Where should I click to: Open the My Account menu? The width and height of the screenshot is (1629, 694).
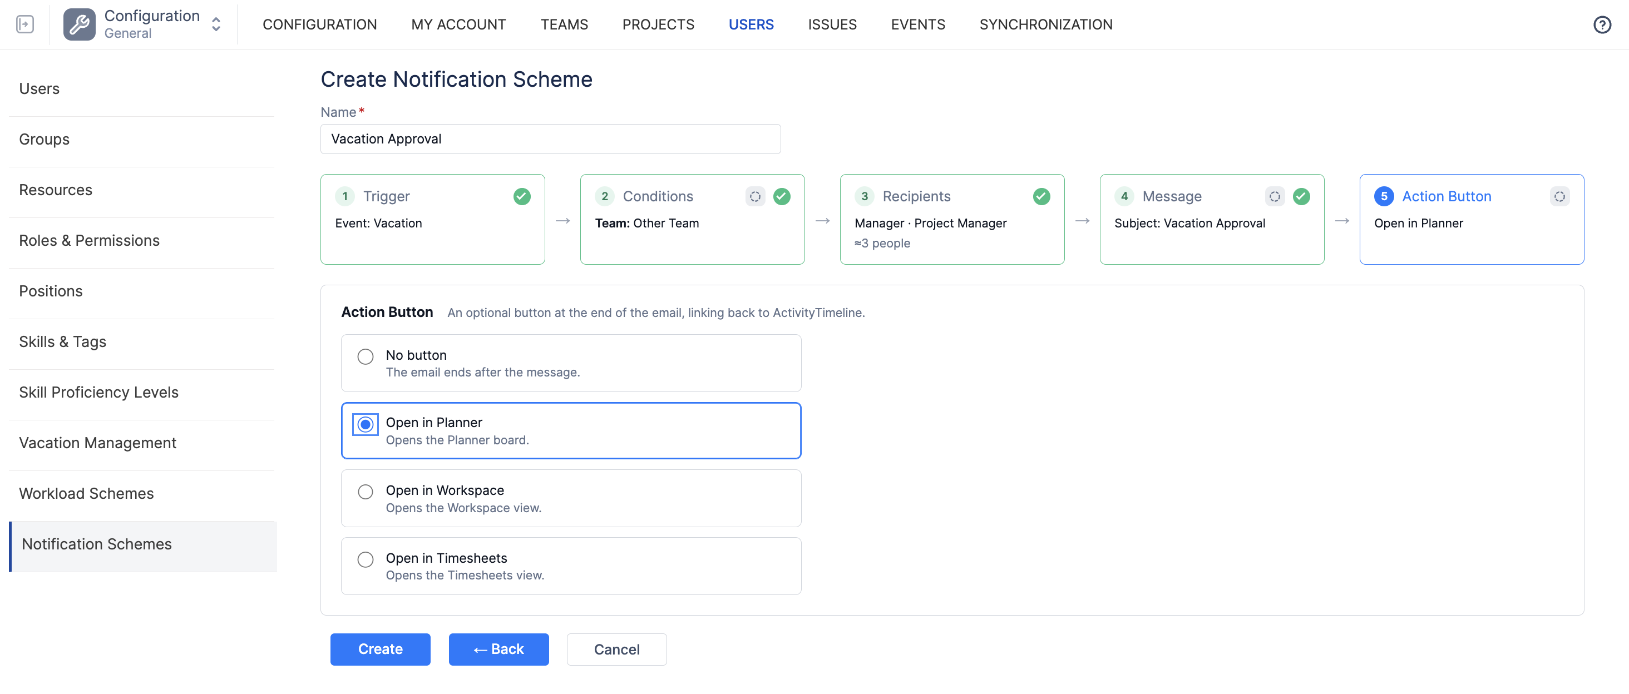[x=458, y=24]
